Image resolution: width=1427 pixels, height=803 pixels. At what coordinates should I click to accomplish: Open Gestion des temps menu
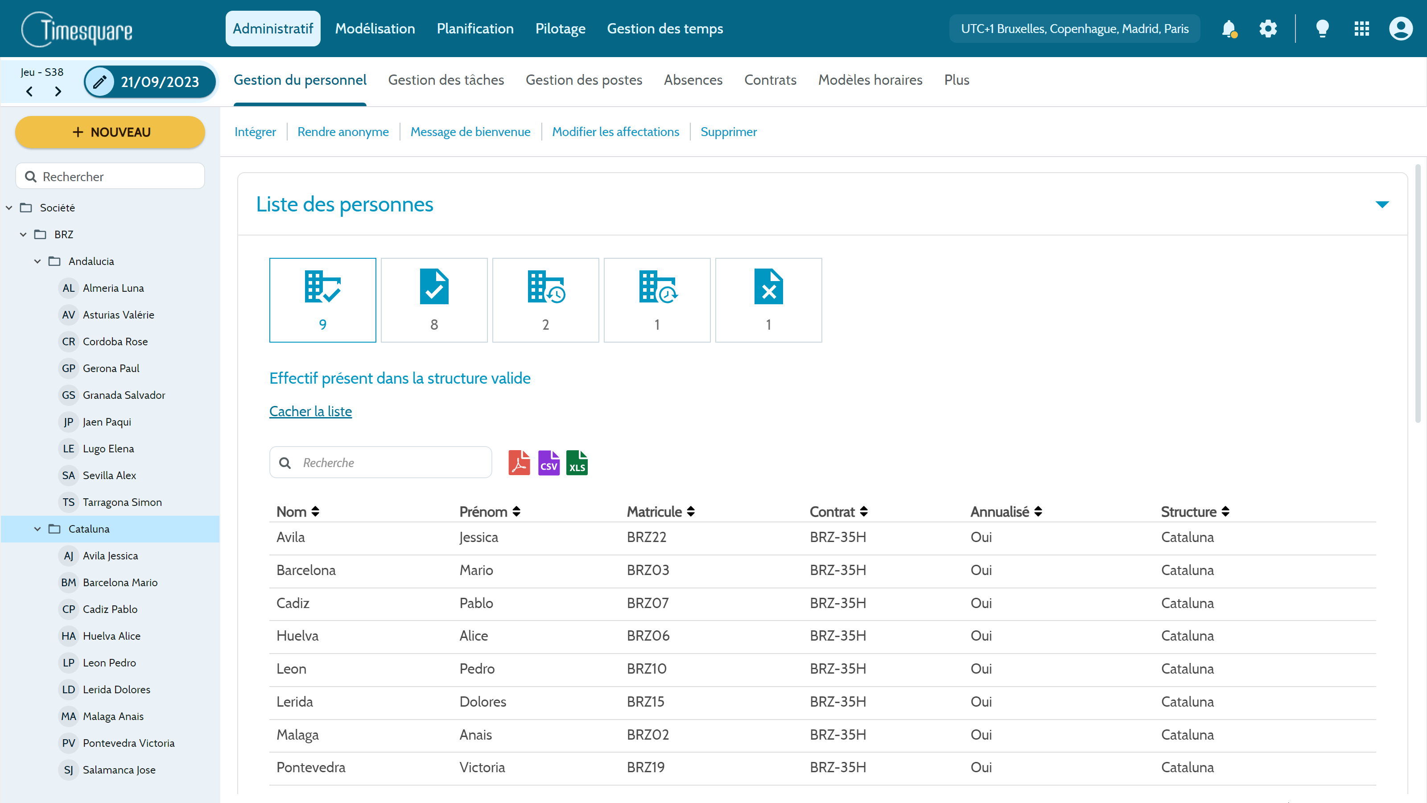coord(665,29)
